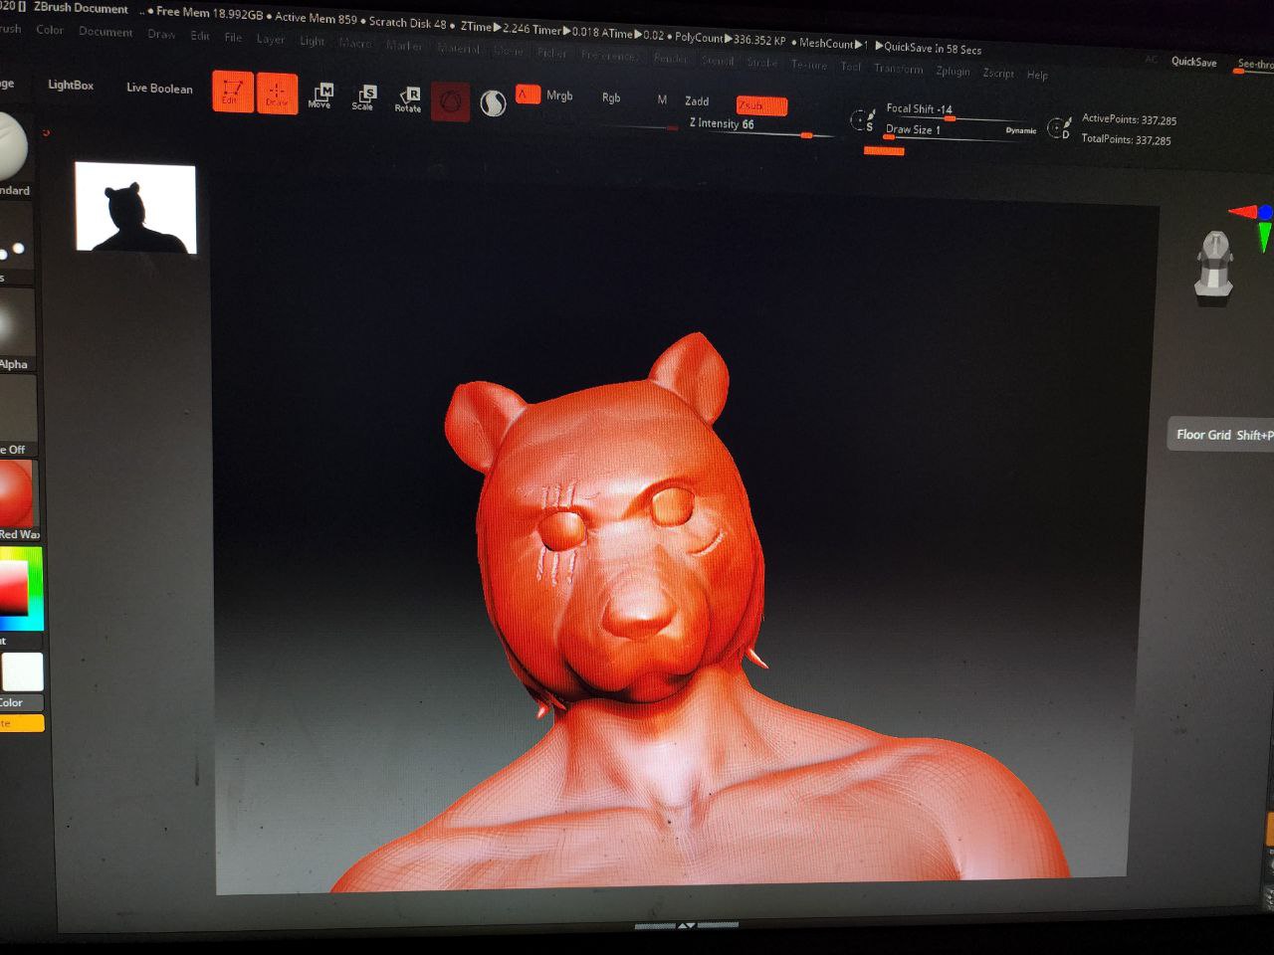Image resolution: width=1274 pixels, height=955 pixels.
Task: Open the Edit menu
Action: pyautogui.click(x=200, y=36)
